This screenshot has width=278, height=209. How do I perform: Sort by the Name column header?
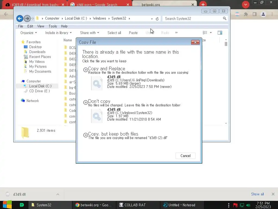tap(68, 40)
